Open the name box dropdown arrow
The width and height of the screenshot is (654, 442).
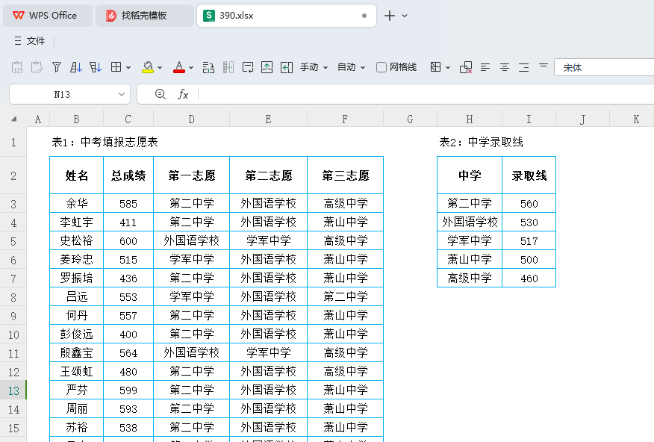[x=122, y=94]
